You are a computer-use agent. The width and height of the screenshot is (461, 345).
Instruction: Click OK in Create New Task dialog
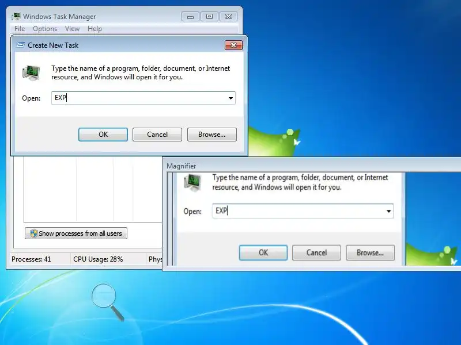(x=103, y=135)
